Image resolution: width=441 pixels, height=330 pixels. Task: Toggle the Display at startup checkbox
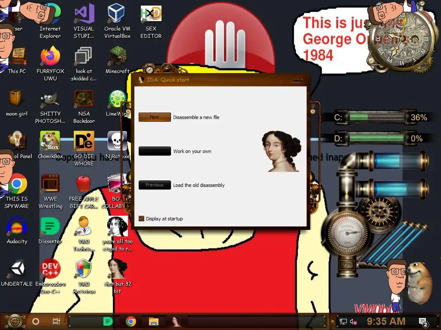tap(141, 219)
